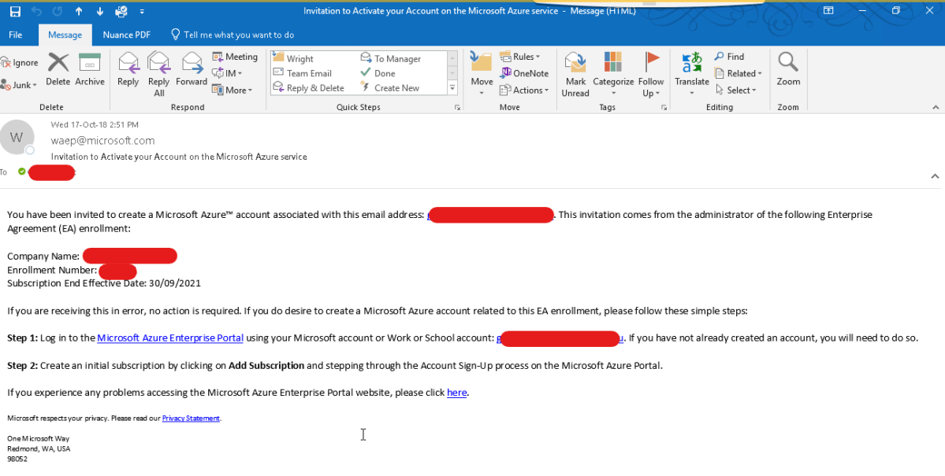
Task: Open the File tab
Action: click(x=15, y=35)
